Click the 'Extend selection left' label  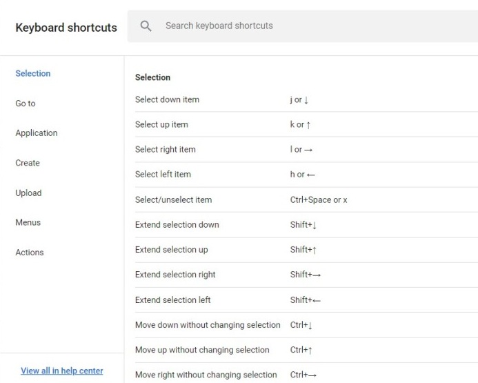pyautogui.click(x=173, y=300)
